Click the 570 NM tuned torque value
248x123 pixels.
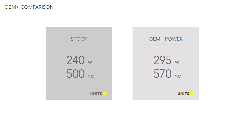(167, 74)
